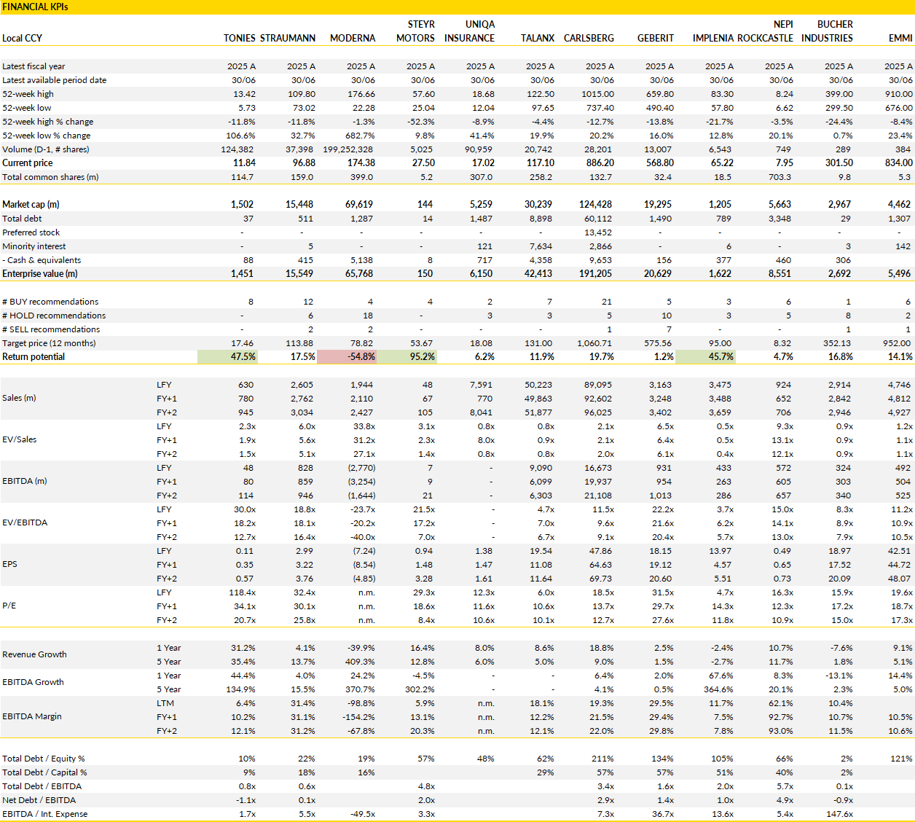Click the Market cap (m) row label
915x822 pixels.
pos(31,205)
